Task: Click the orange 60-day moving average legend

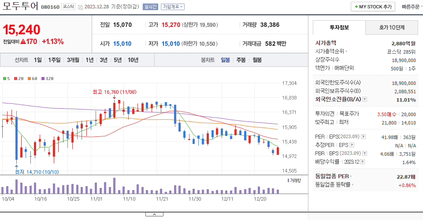Action: tap(32, 79)
